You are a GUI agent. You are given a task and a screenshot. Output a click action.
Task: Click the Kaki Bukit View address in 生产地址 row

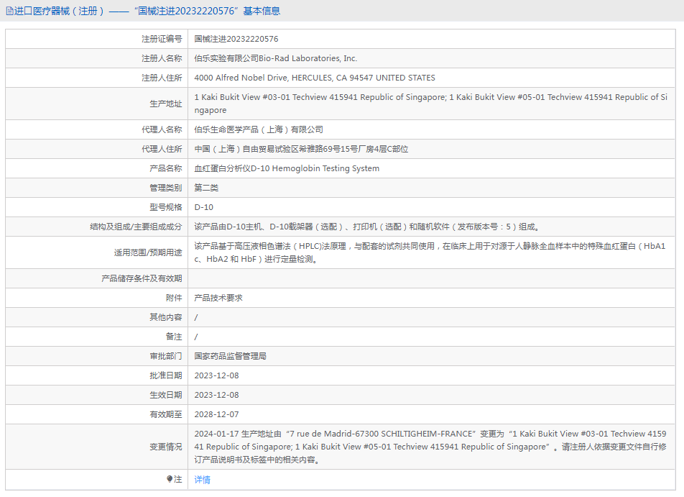[431, 104]
